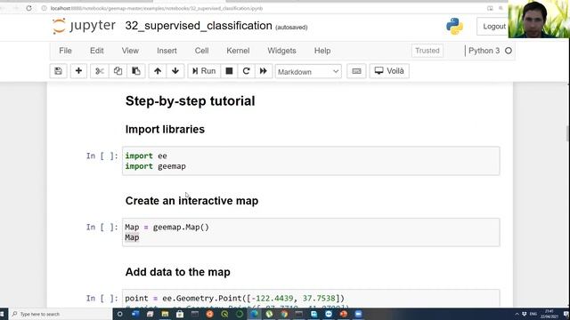The image size is (570, 320).
Task: Move the selected cell down
Action: pyautogui.click(x=175, y=71)
